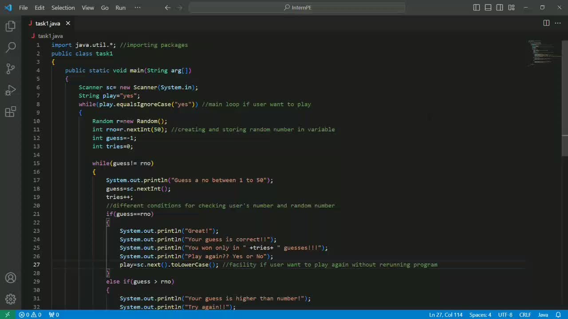Select the Java language mode selector
Image resolution: width=568 pixels, height=319 pixels.
[x=543, y=315]
